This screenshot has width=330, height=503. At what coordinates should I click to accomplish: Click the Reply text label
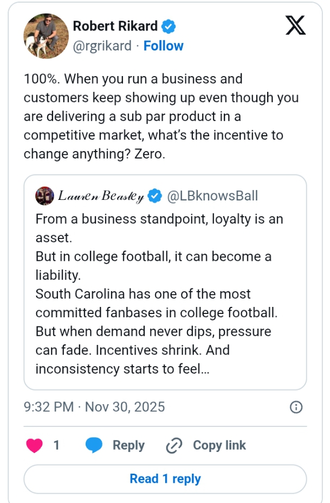click(128, 445)
